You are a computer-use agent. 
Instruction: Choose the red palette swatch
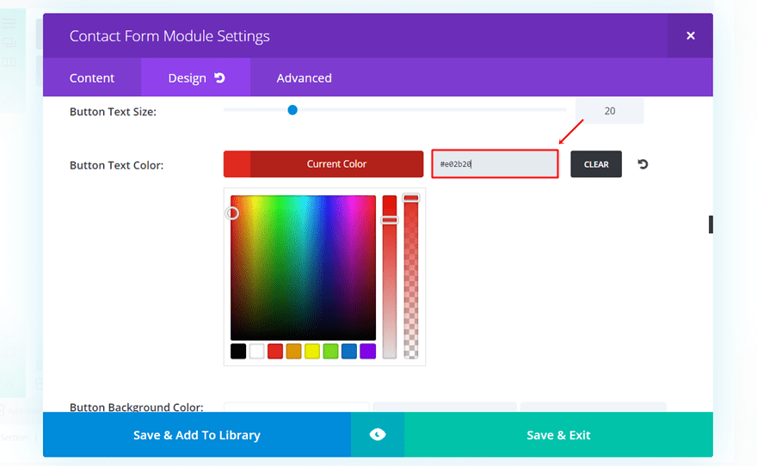[x=275, y=351]
